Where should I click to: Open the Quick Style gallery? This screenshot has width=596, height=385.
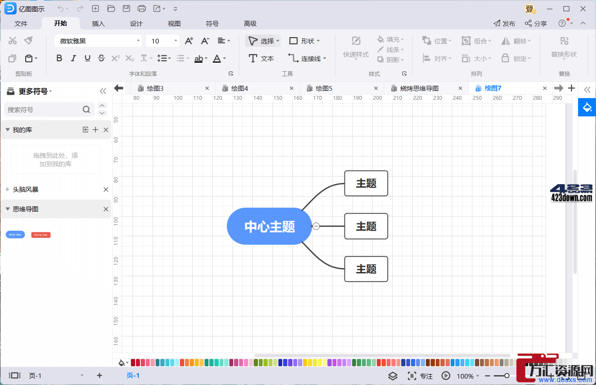356,47
